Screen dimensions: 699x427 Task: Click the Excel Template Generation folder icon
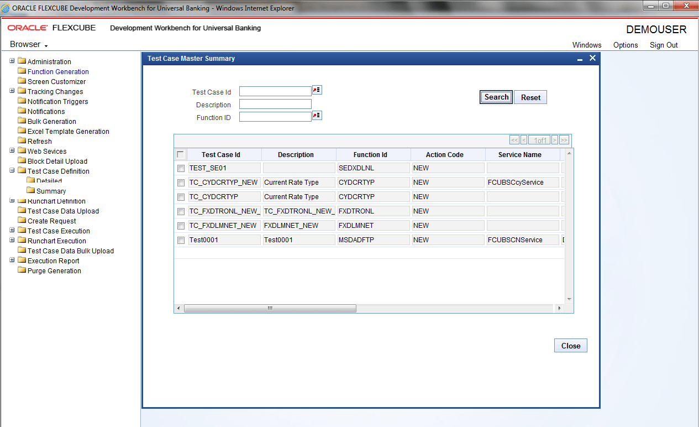(x=22, y=131)
